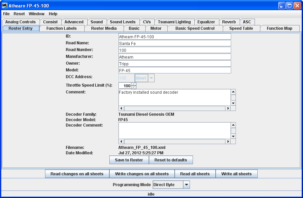Click the JMRI app icon in title bar
The width and height of the screenshot is (303, 198).
point(5,6)
